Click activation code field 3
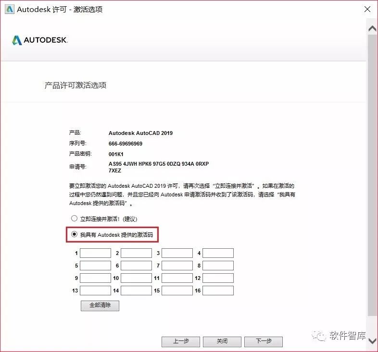Screen dimensions: 378x352 click(177, 253)
